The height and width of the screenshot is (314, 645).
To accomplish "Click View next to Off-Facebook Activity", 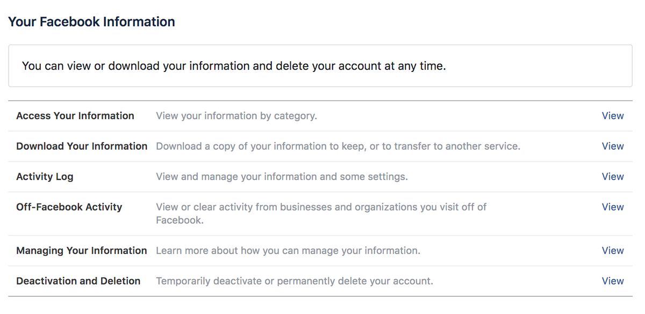I will (x=613, y=207).
